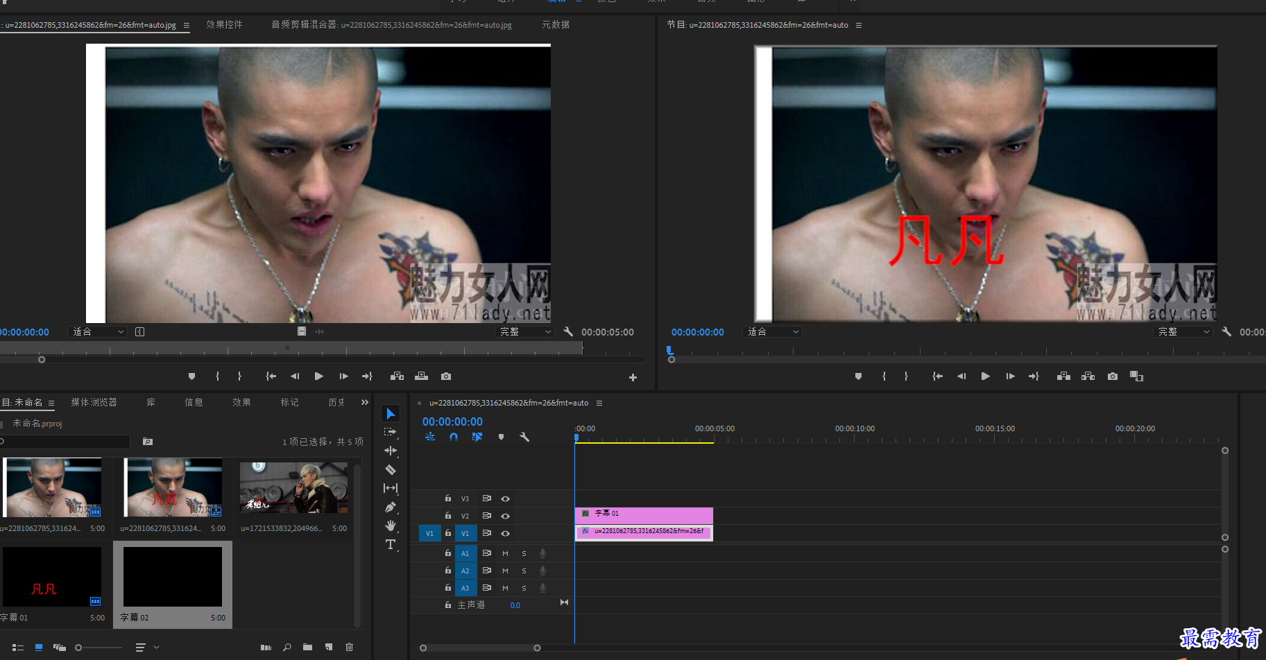This screenshot has height=660, width=1266.
Task: Adjust project thumbnail size slider
Action: pyautogui.click(x=78, y=648)
